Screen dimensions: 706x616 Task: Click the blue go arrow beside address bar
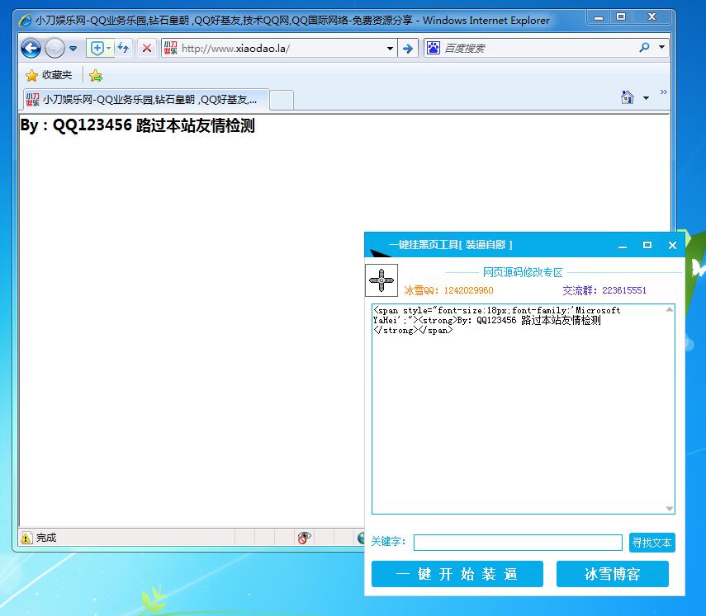pos(407,49)
